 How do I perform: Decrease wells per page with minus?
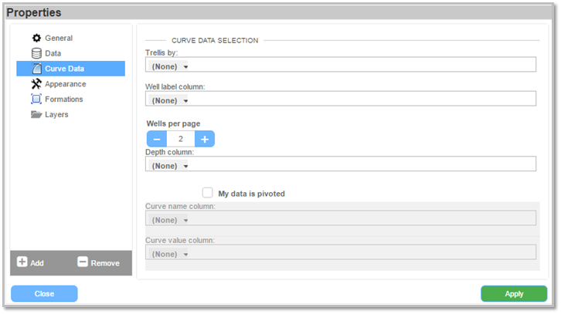(157, 139)
